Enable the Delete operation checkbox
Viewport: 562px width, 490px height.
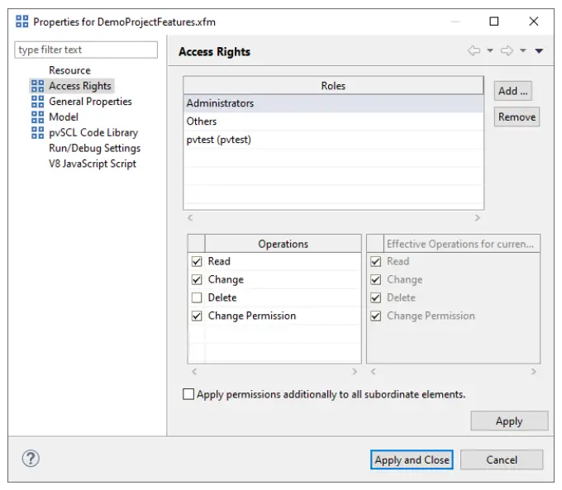pos(197,297)
